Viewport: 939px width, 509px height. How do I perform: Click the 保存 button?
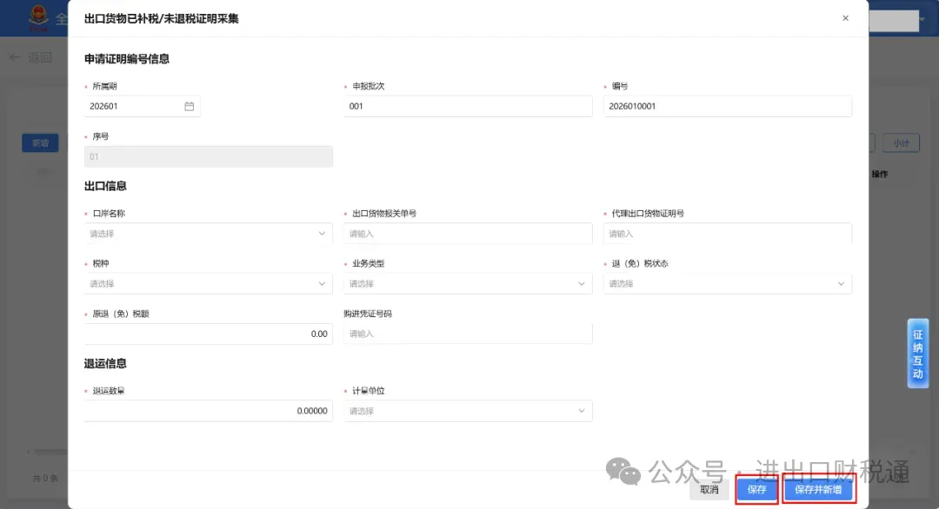(757, 489)
